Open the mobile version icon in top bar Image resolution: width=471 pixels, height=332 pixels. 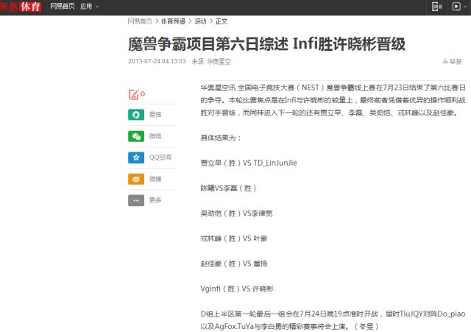click(x=436, y=7)
